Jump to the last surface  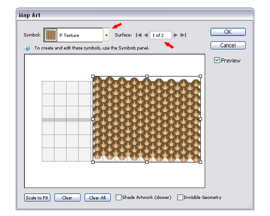pos(183,35)
